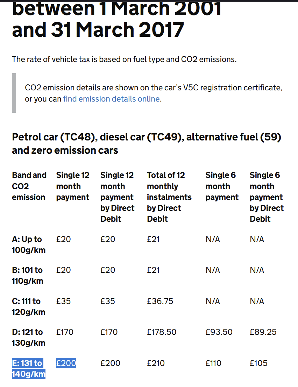Select the C: 111 to 120g/km row label

tap(29, 306)
